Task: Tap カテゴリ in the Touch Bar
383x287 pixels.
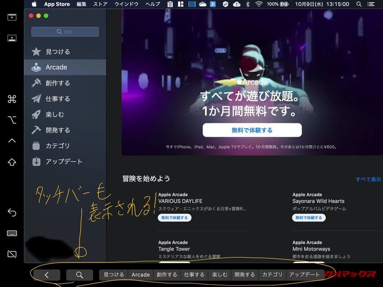Action: click(272, 275)
